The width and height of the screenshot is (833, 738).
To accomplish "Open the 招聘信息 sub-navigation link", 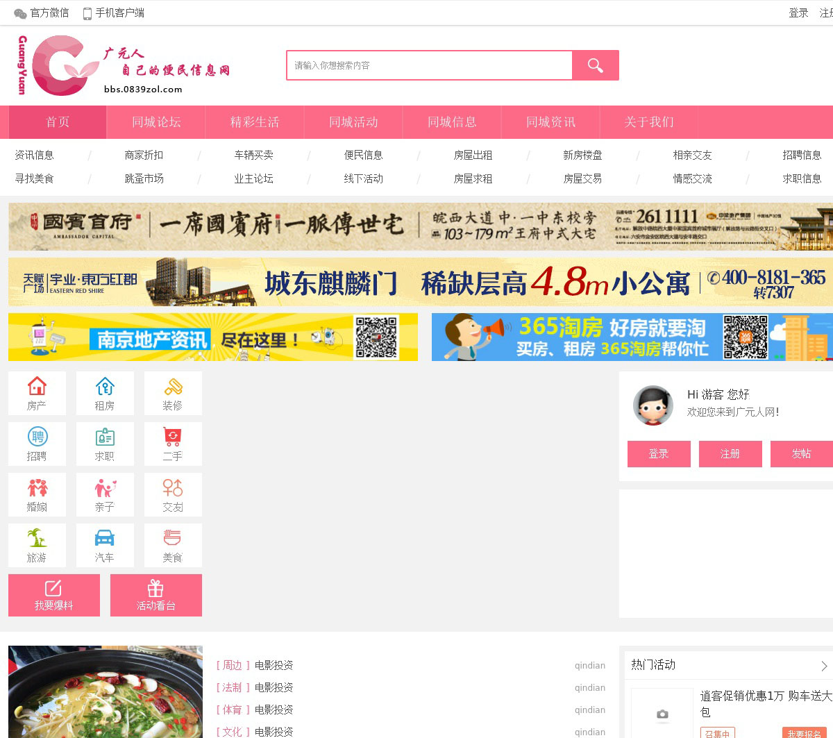I will [802, 155].
